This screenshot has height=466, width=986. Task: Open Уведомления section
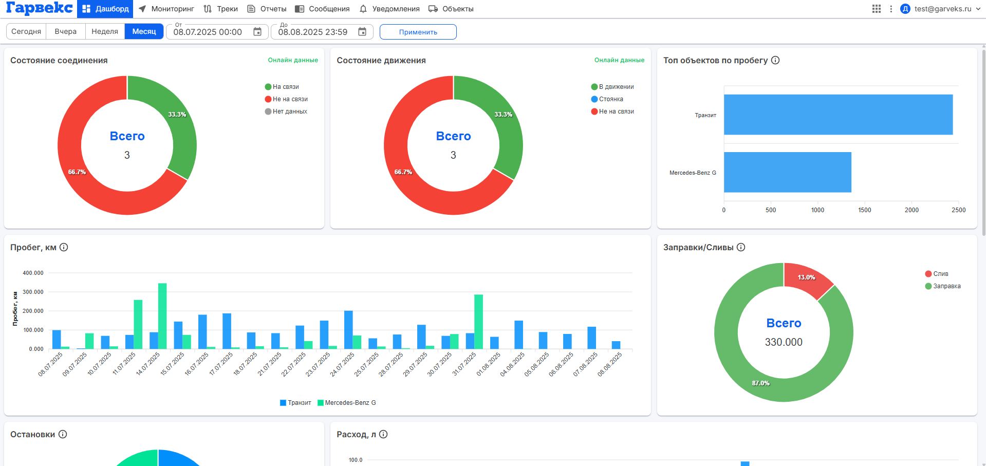[389, 9]
